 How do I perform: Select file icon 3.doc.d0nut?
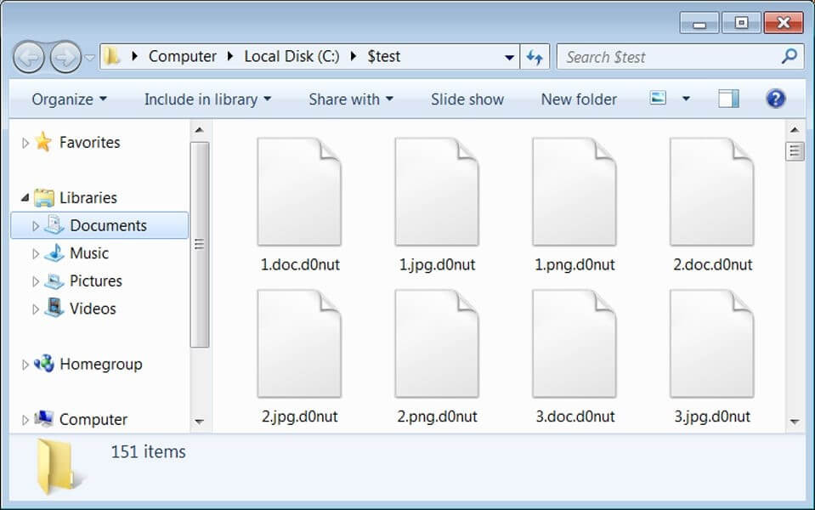[x=574, y=344]
